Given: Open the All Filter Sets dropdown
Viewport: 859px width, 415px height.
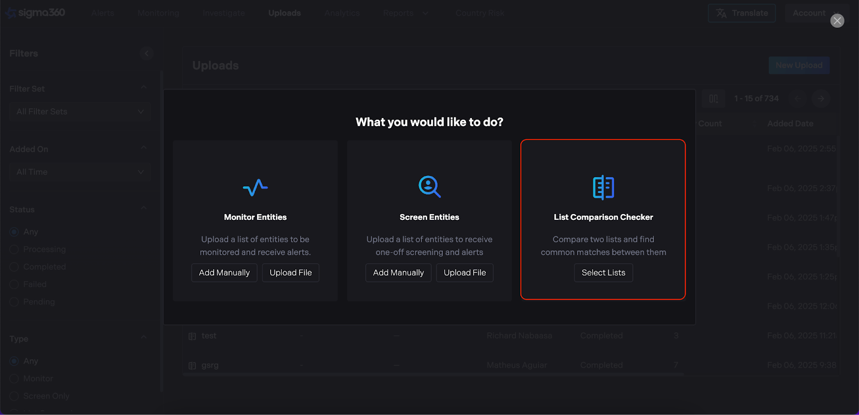Looking at the screenshot, I should click(x=80, y=112).
